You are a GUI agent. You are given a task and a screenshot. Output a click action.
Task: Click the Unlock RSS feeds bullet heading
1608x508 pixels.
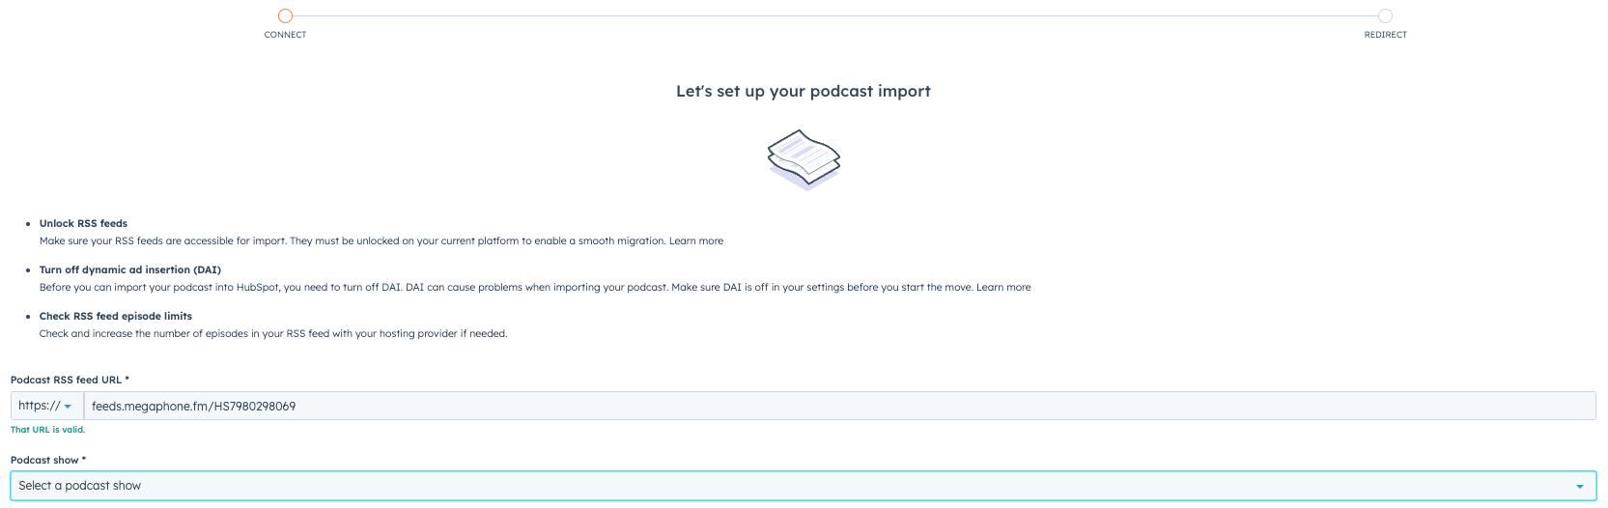coord(83,224)
